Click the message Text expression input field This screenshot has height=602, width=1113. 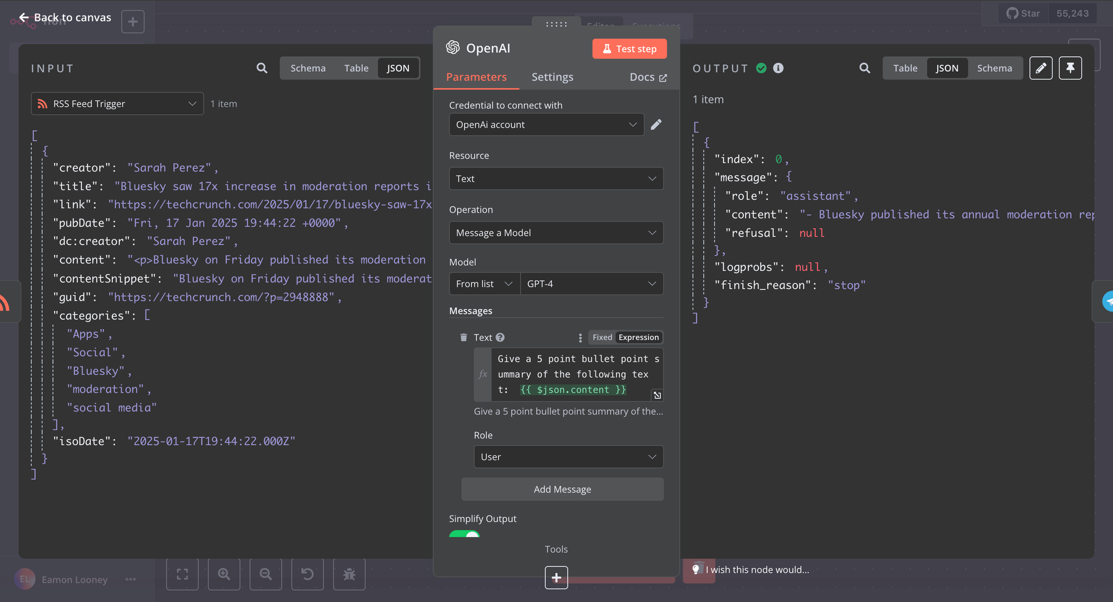(577, 374)
